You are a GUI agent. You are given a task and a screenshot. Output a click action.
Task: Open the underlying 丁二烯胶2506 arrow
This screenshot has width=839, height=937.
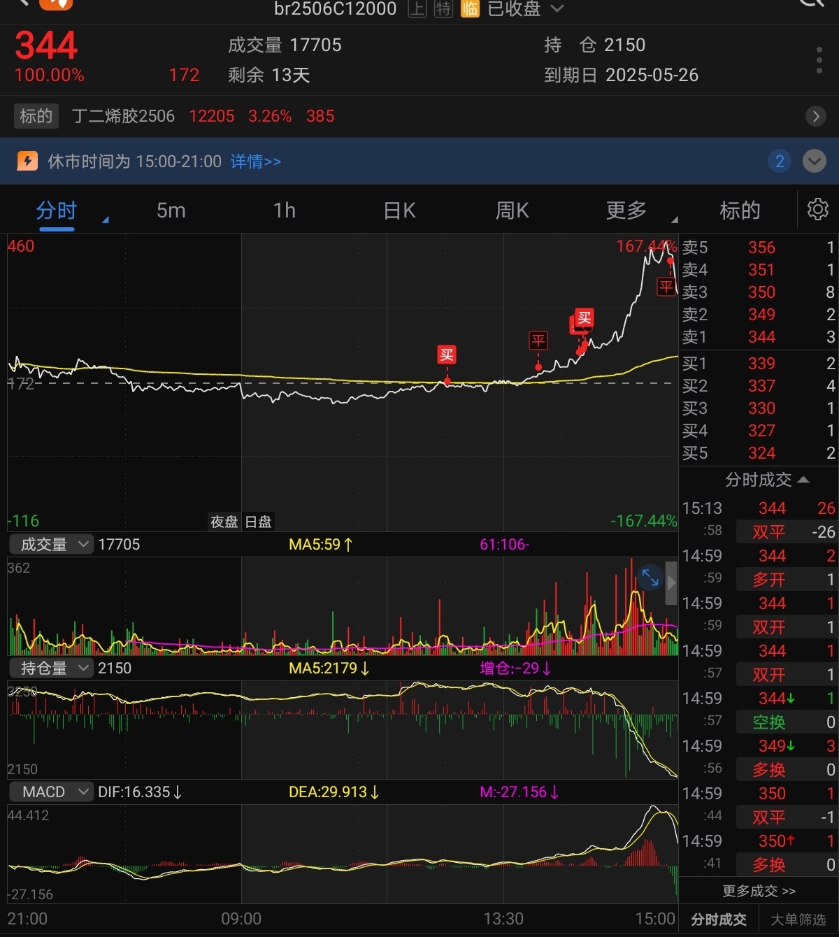[x=815, y=116]
